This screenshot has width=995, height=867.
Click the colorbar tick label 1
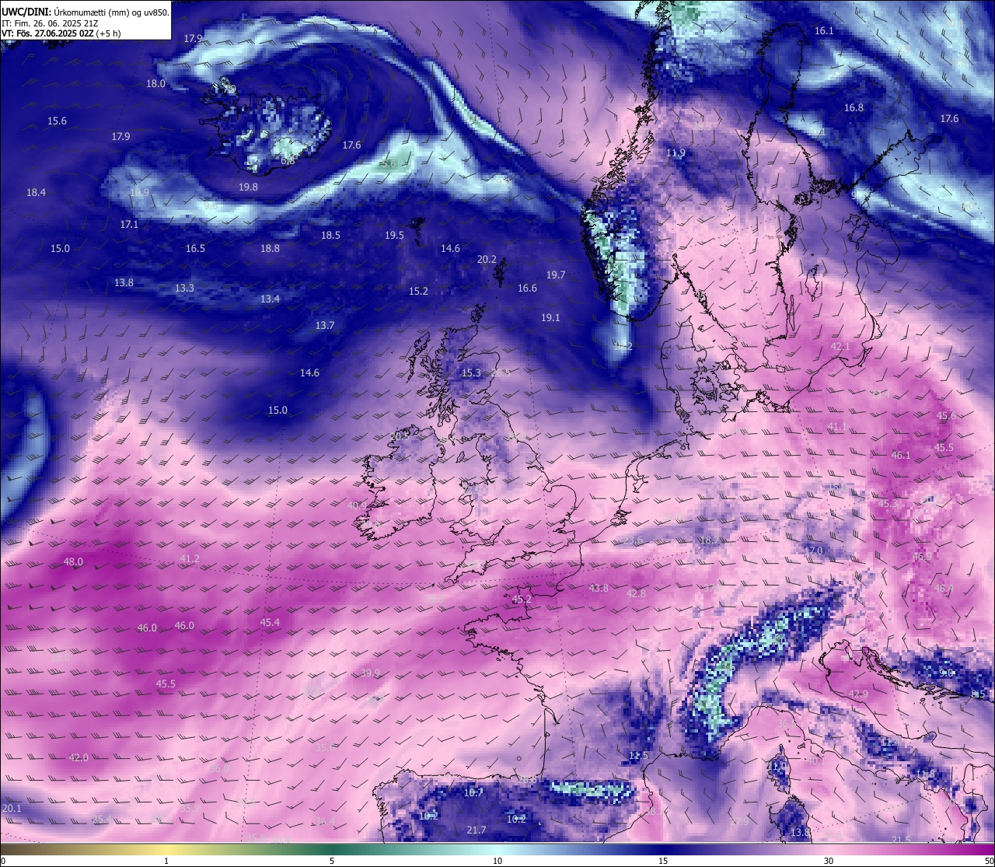click(x=166, y=861)
